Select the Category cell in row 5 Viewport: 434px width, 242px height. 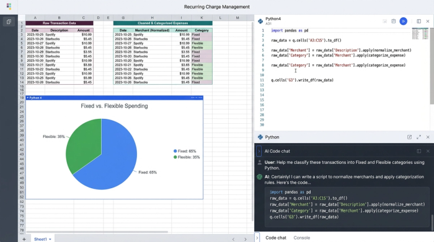201,43
